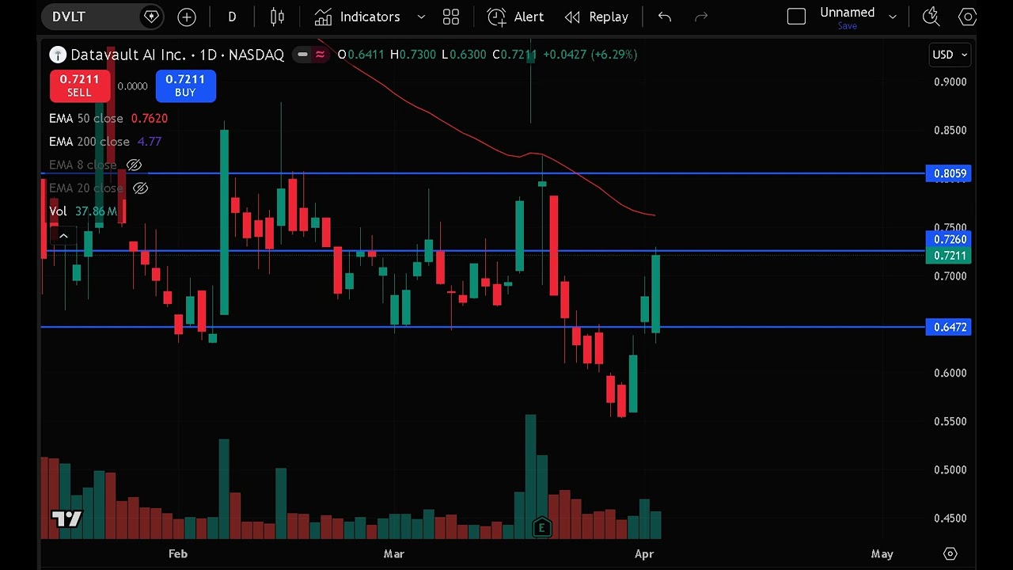This screenshot has width=1013, height=570.
Task: Click the EMA 200 value 4.77
Action: (150, 142)
